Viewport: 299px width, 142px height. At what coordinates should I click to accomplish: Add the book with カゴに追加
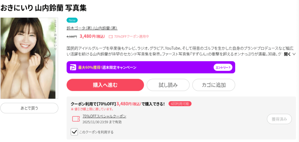[x=214, y=85]
